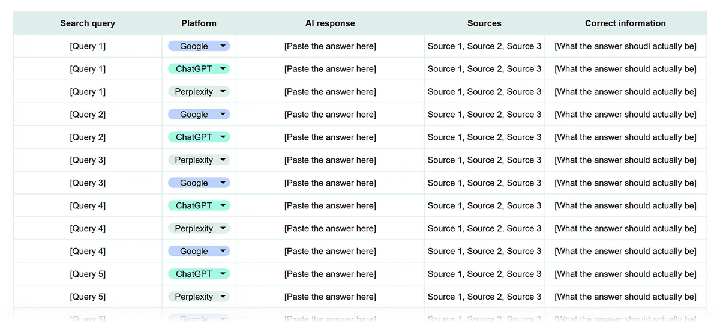Image resolution: width=720 pixels, height=323 pixels.
Task: Click the Sources cell in Query 5 ChatGPT row
Action: point(484,274)
